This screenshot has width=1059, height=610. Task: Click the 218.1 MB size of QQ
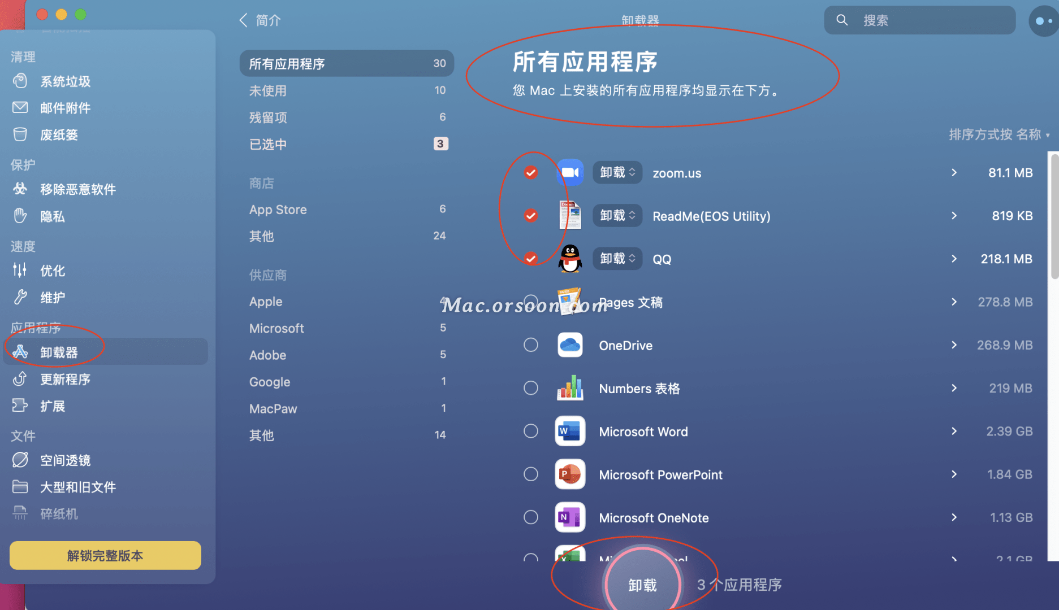[x=1006, y=259]
